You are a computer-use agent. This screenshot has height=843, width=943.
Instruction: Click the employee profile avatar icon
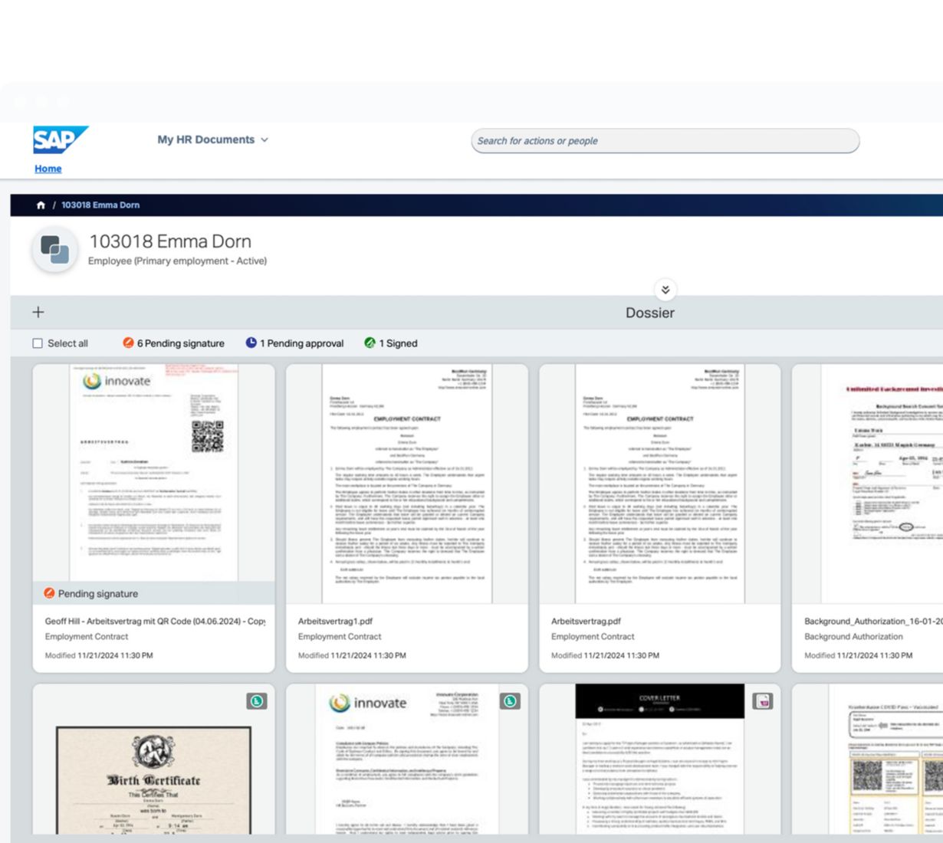(x=54, y=250)
